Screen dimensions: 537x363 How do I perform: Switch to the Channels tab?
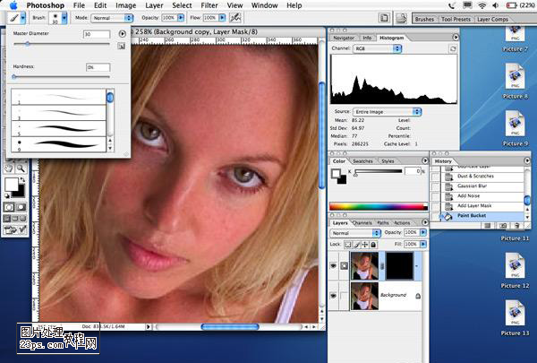pos(362,223)
